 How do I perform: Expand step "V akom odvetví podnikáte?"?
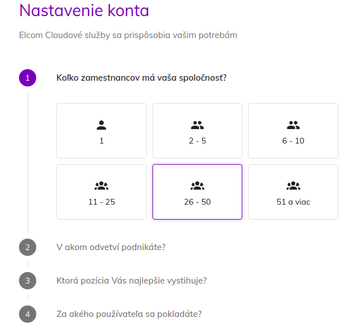[x=111, y=247]
